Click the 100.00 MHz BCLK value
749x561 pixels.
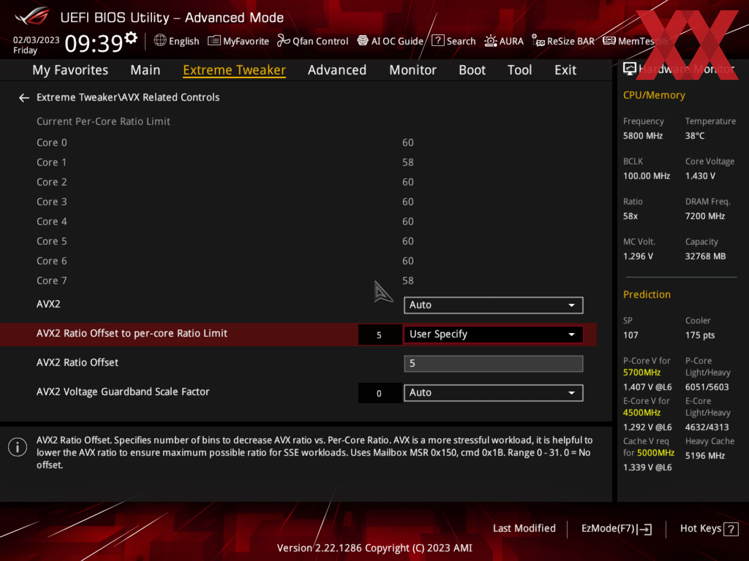646,176
